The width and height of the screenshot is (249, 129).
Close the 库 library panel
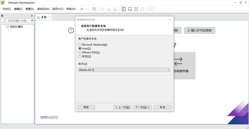(x=32, y=16)
